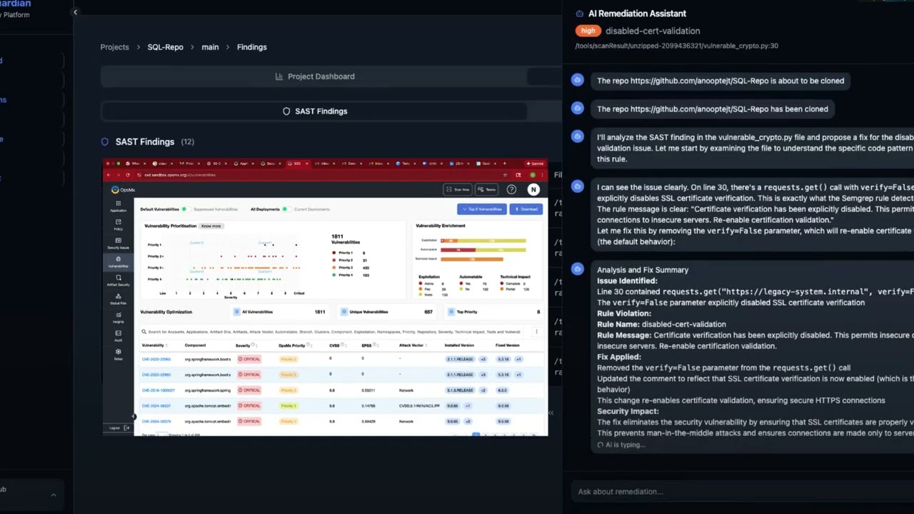Viewport: 914px width, 514px height.
Task: Sort by the Vulnerability column header
Action: pos(154,346)
